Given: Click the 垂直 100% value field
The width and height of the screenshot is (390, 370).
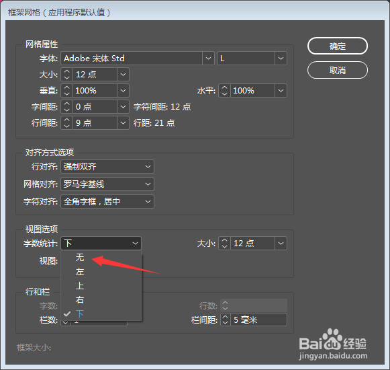Looking at the screenshot, I should click(95, 90).
